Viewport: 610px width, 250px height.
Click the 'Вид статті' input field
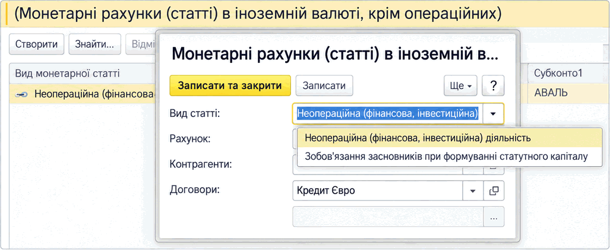(x=387, y=113)
